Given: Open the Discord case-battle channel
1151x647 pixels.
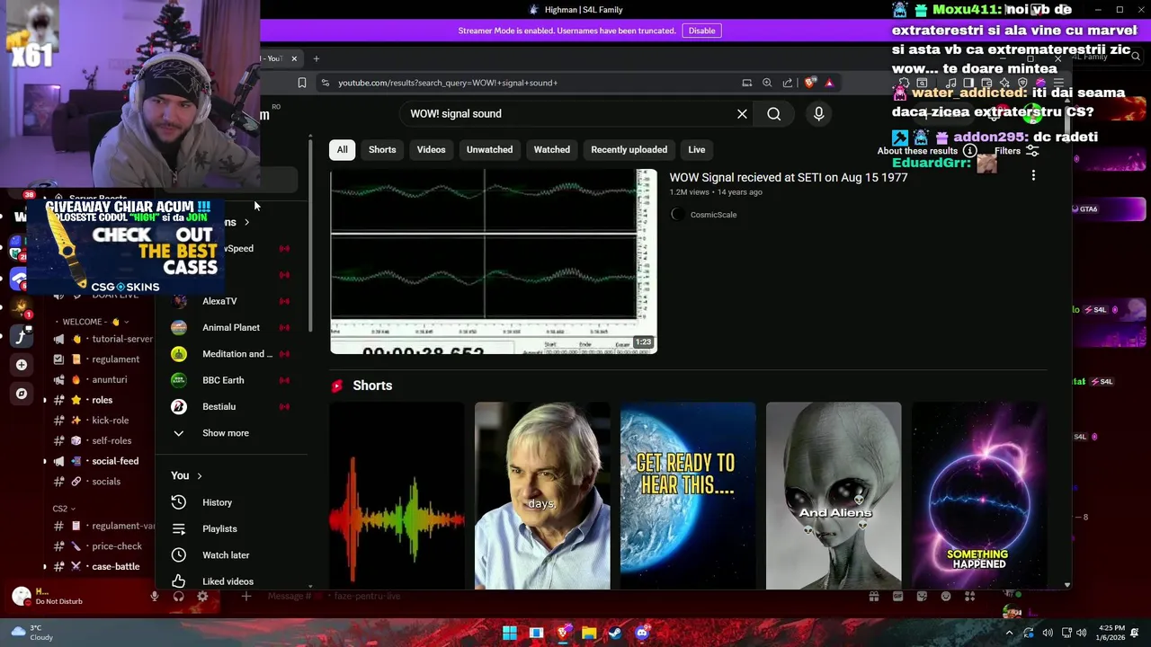Looking at the screenshot, I should [115, 567].
